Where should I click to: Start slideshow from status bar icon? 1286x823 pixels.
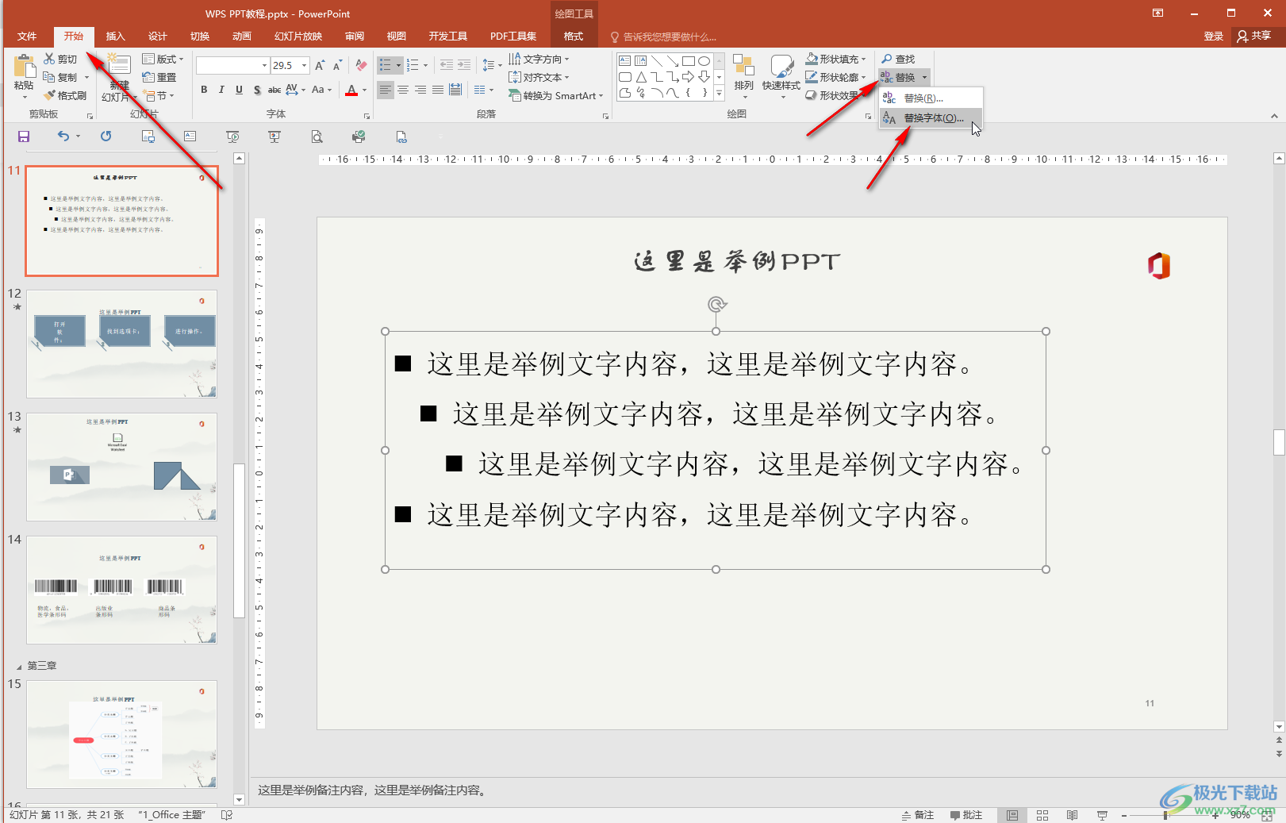click(1102, 815)
